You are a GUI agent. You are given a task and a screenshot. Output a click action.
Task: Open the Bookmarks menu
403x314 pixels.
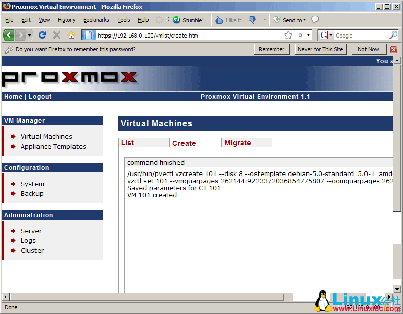tap(96, 20)
